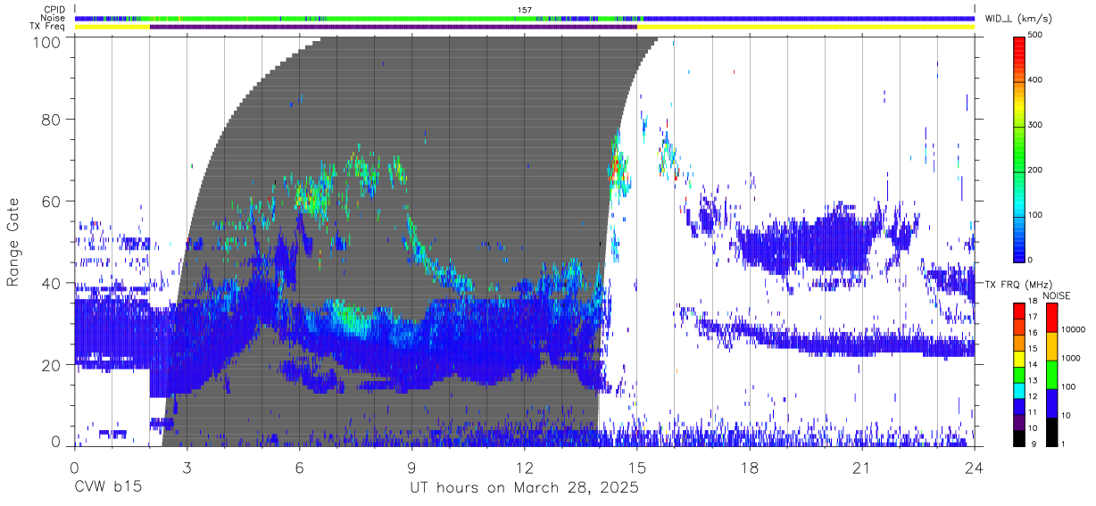This screenshot has height=506, width=1096.
Task: Click the Noise row label
Action: click(x=53, y=18)
